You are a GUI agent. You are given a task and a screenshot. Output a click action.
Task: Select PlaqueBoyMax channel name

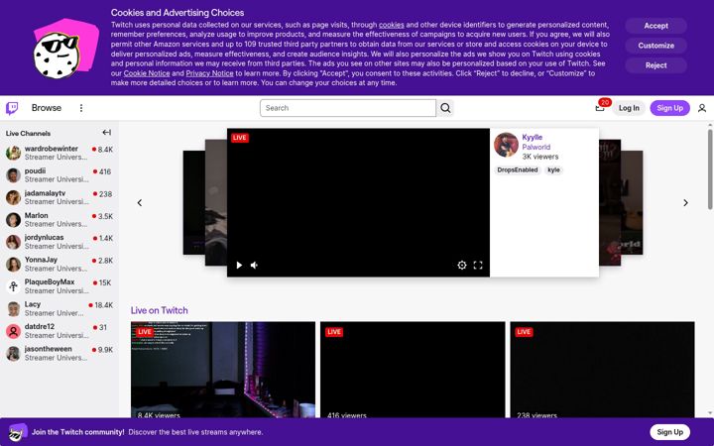50,282
